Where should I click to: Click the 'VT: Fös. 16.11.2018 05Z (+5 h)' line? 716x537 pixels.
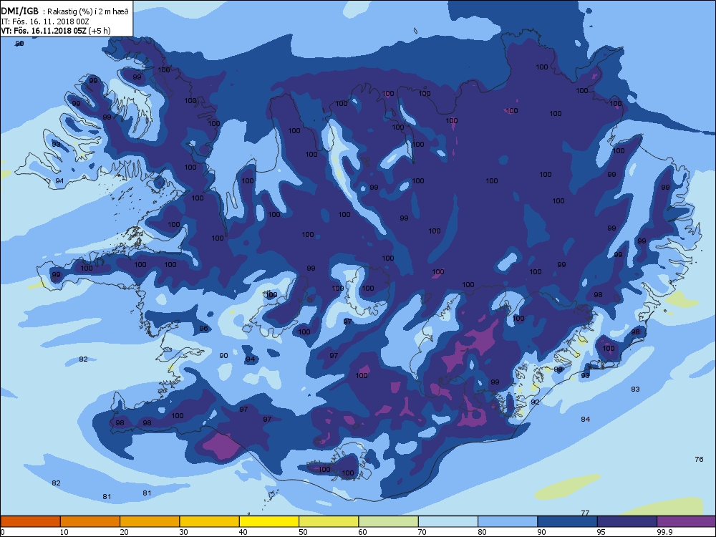pyautogui.click(x=56, y=31)
